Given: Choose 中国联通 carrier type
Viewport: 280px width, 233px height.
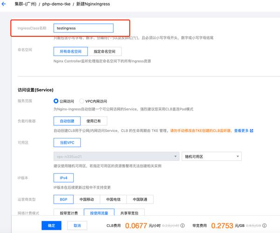Looking at the screenshot, I should pos(140,199).
